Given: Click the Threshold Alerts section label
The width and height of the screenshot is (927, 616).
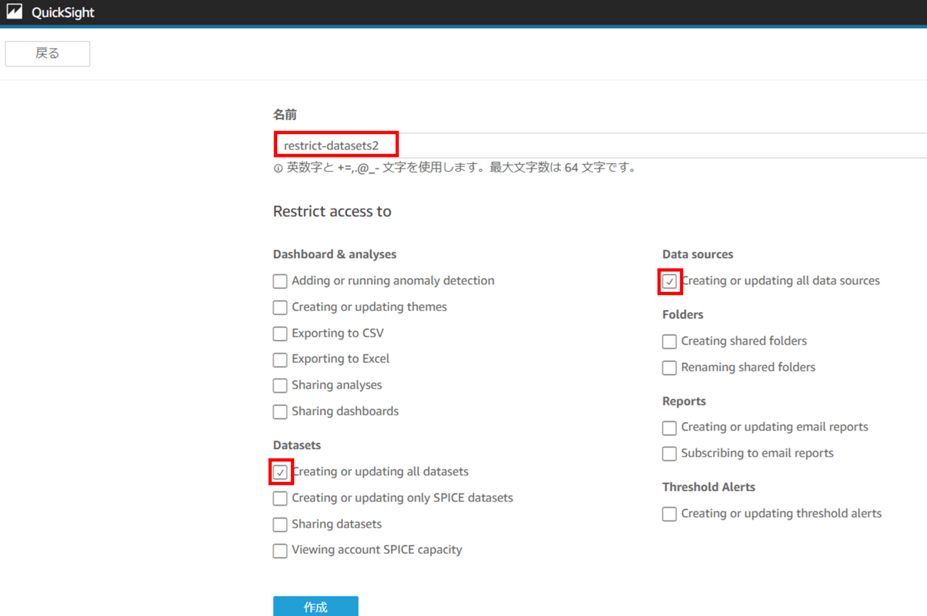Looking at the screenshot, I should pos(709,487).
